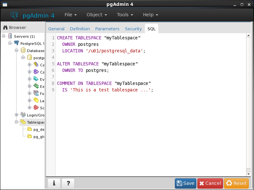Expand the Languages tree node
This screenshot has width=254, height=190.
pyautogui.click(x=30, y=100)
